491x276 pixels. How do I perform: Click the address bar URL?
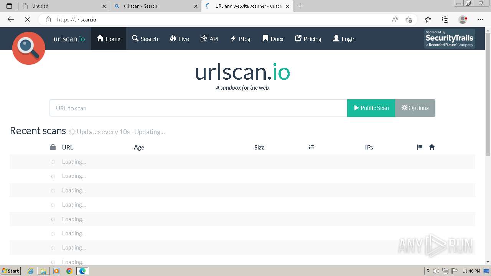click(77, 20)
